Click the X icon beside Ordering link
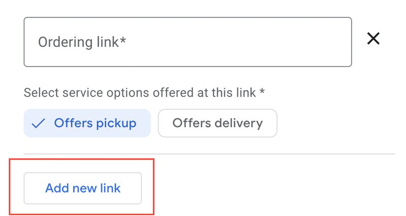This screenshot has width=406, height=216. pos(374,39)
